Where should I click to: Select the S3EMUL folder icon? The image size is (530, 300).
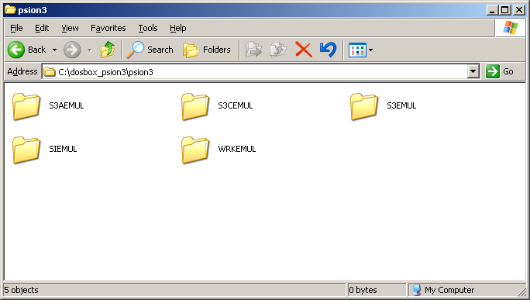tap(364, 106)
